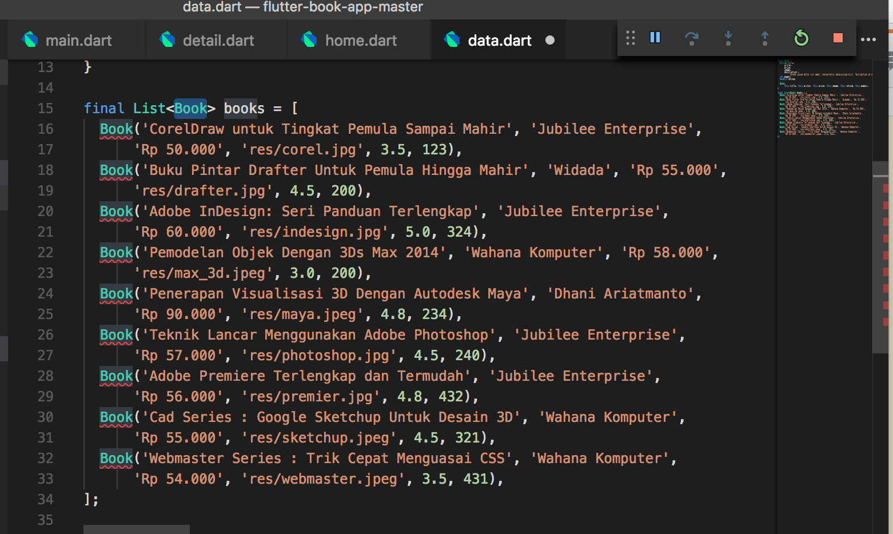Grab the debug toolbar drag handle
The image size is (893, 534).
point(630,38)
